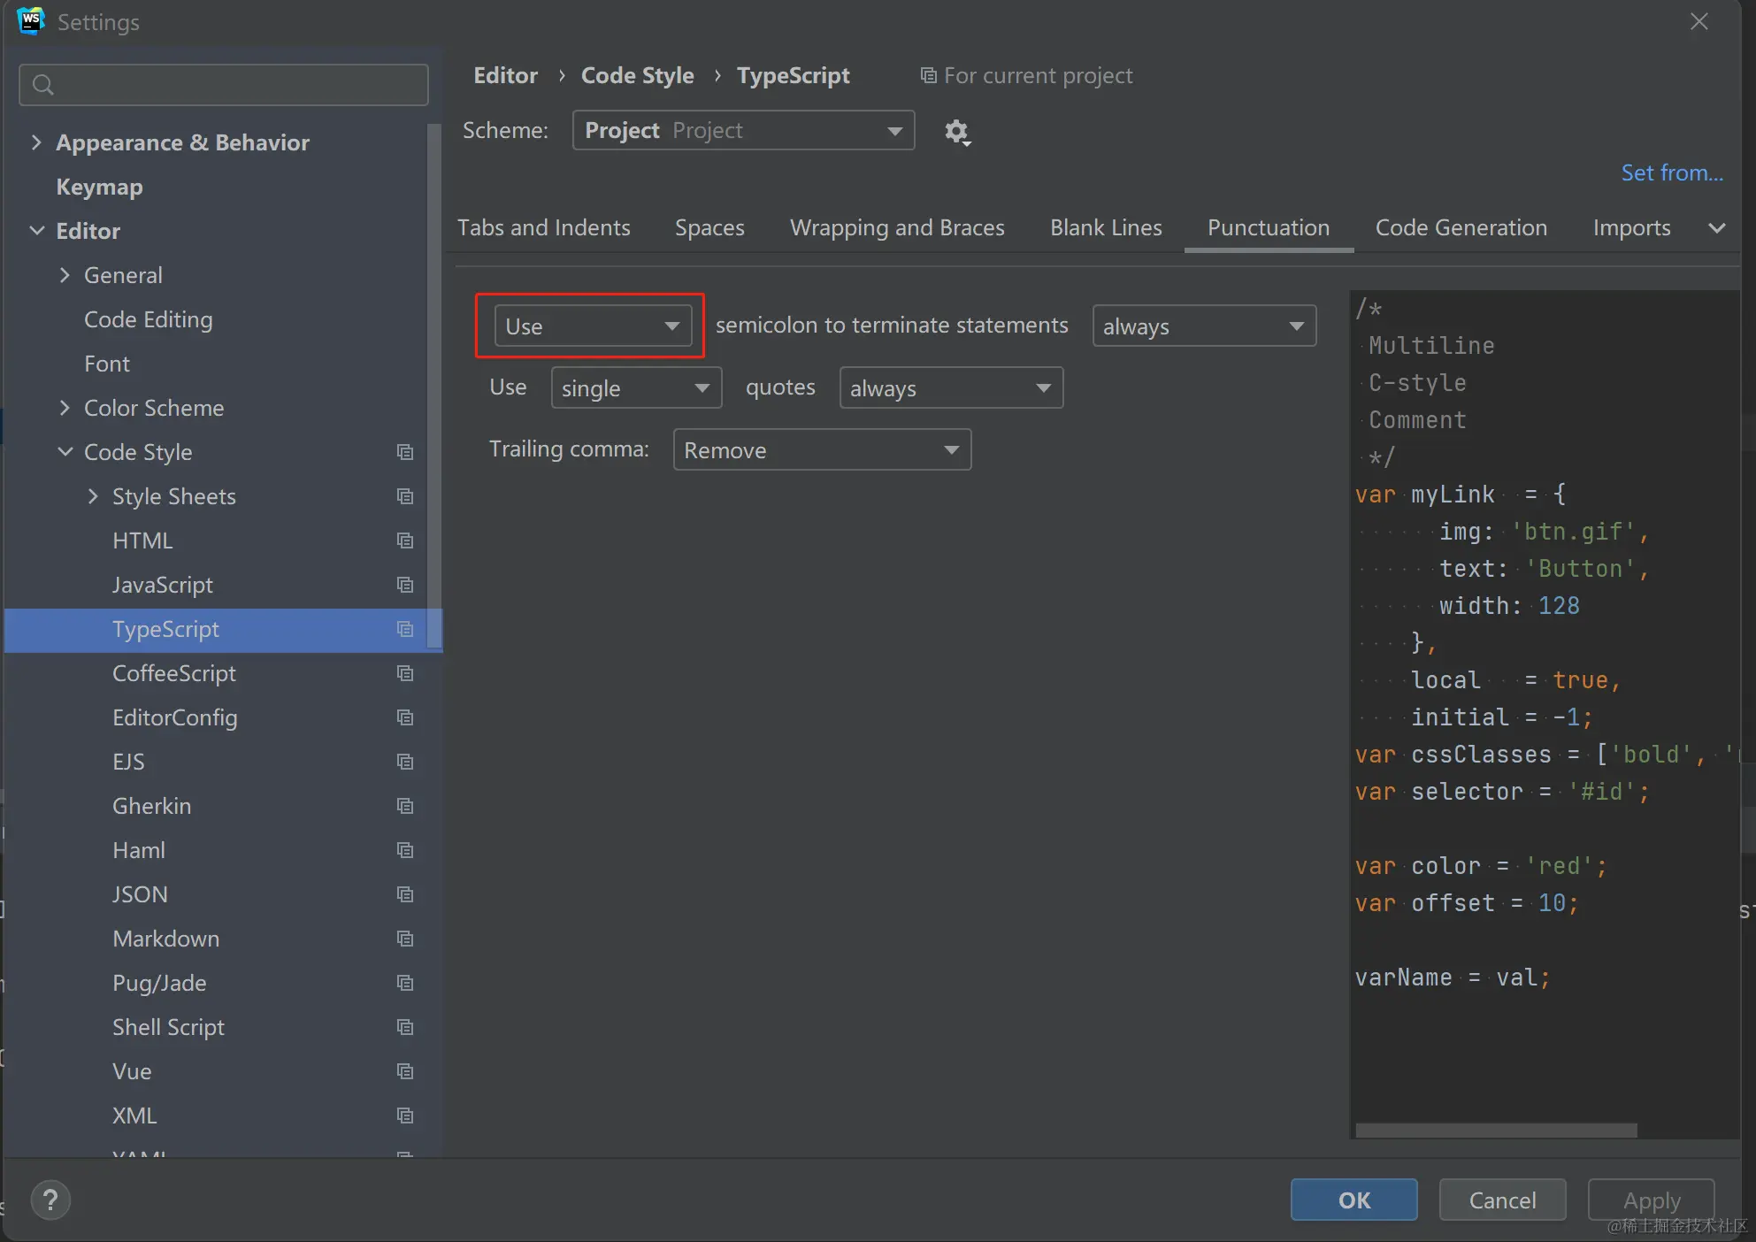Click project-level icon next to Vue
This screenshot has width=1756, height=1242.
tap(405, 1071)
